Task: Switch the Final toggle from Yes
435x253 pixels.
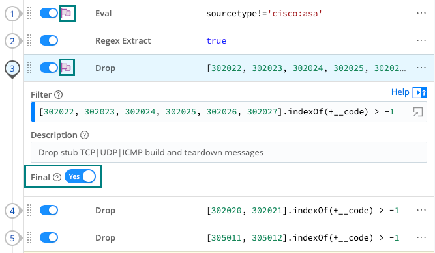Action: [x=80, y=176]
